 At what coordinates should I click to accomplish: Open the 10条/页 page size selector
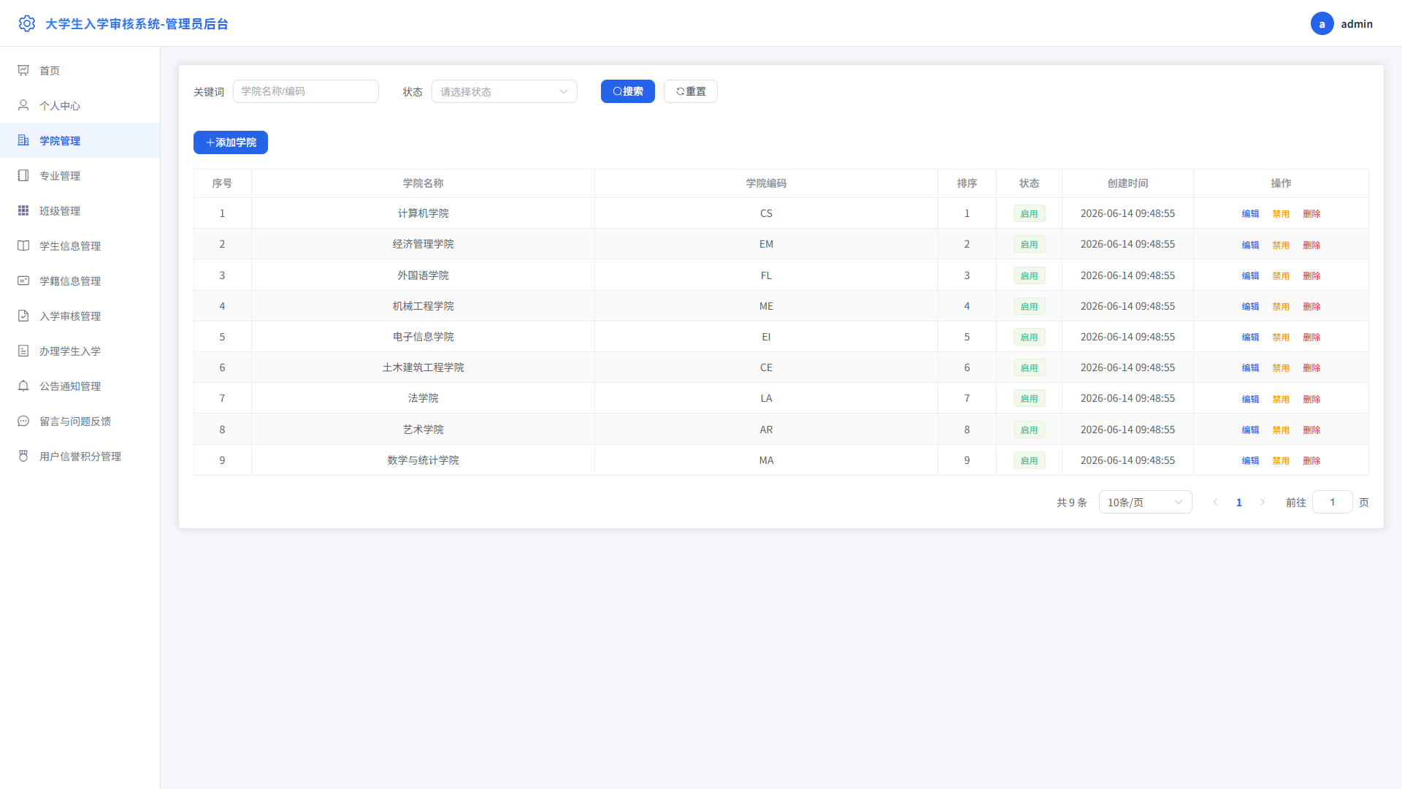click(1145, 502)
